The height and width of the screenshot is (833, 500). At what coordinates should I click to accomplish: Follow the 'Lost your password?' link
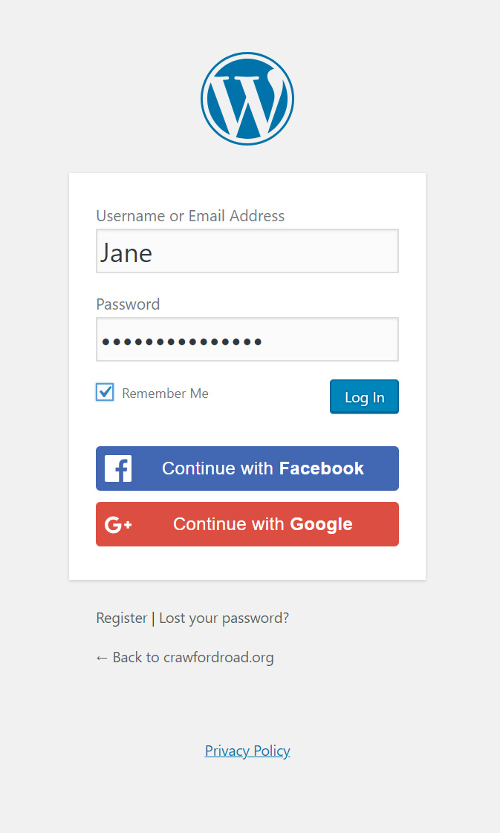click(224, 618)
